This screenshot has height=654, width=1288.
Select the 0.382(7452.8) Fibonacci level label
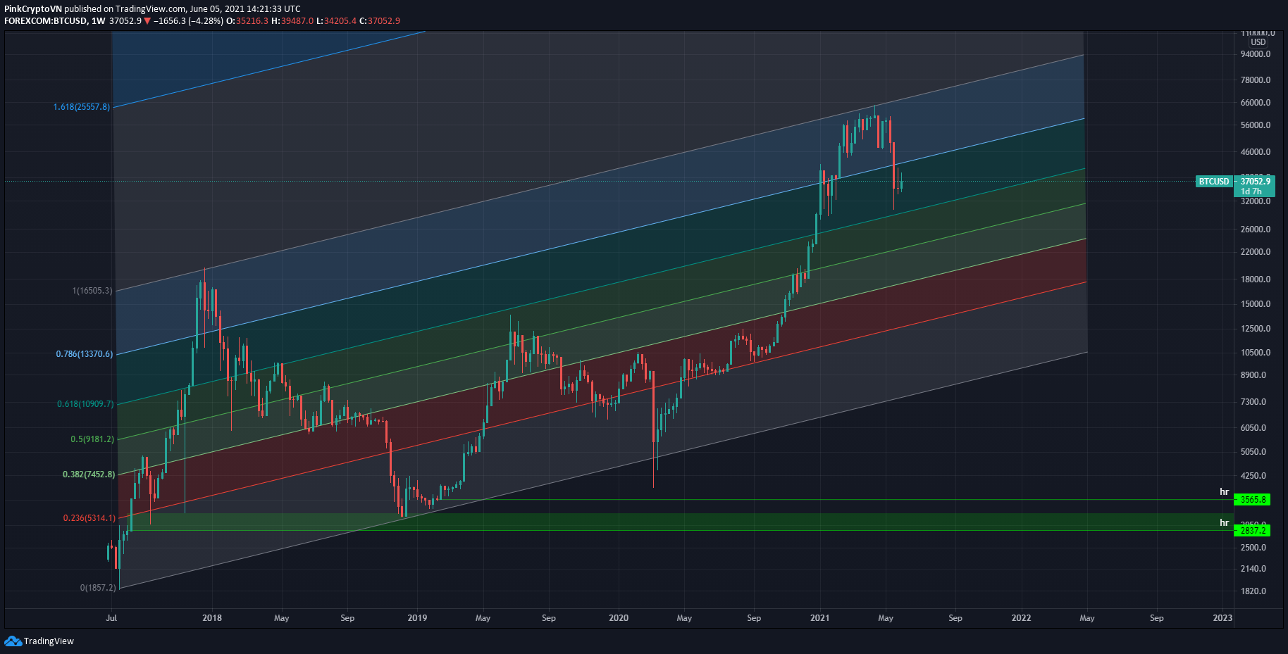(89, 474)
